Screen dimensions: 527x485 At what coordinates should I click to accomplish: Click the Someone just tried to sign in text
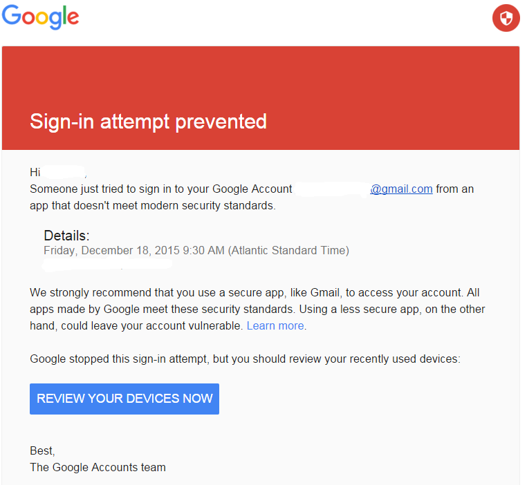pos(161,189)
